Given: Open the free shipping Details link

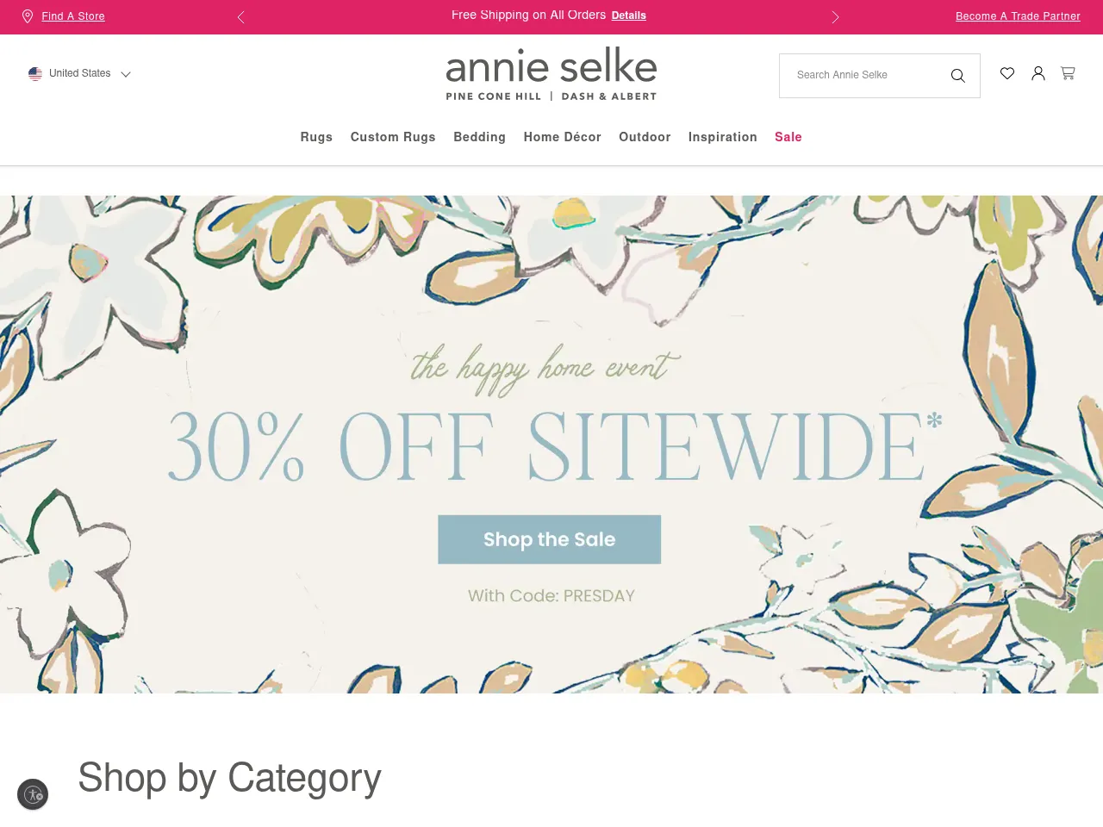Looking at the screenshot, I should pyautogui.click(x=628, y=16).
